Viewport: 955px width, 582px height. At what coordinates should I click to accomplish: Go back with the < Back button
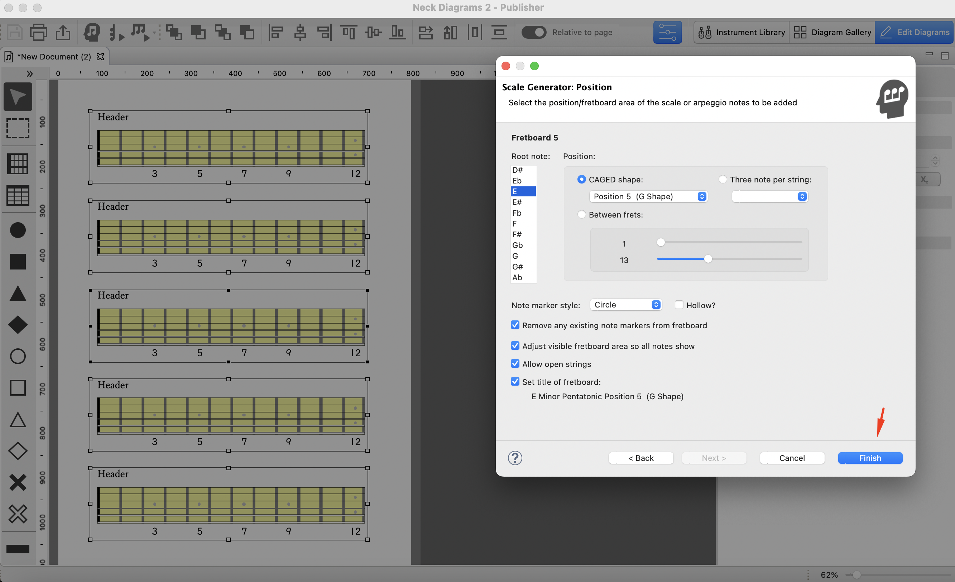[x=641, y=458]
